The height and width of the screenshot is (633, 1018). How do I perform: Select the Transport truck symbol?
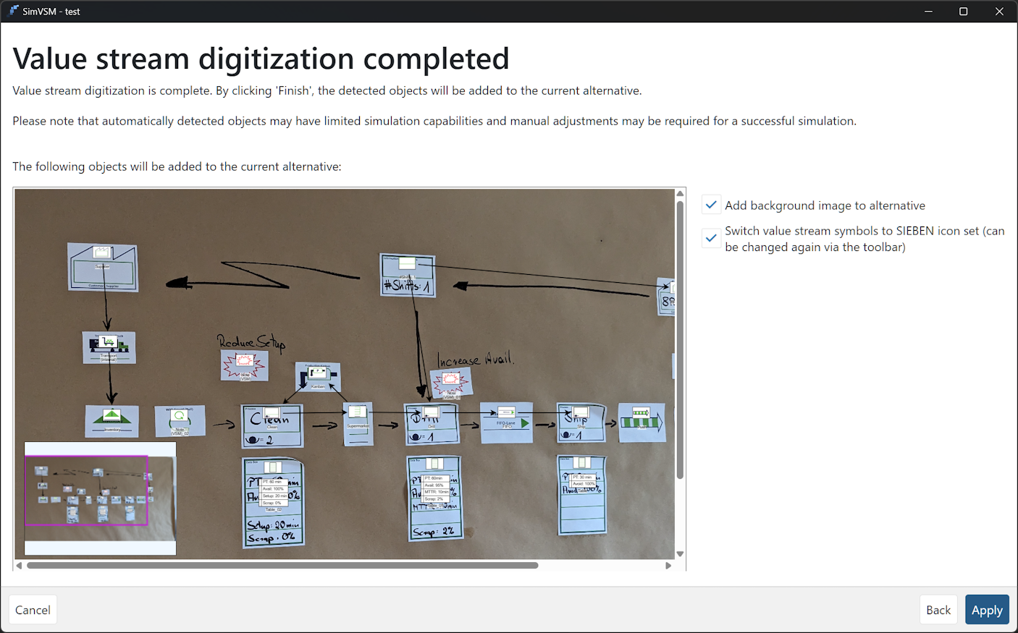click(x=109, y=347)
